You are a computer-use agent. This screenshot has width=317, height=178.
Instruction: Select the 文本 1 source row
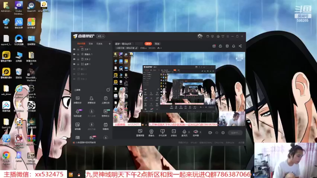pos(92,49)
